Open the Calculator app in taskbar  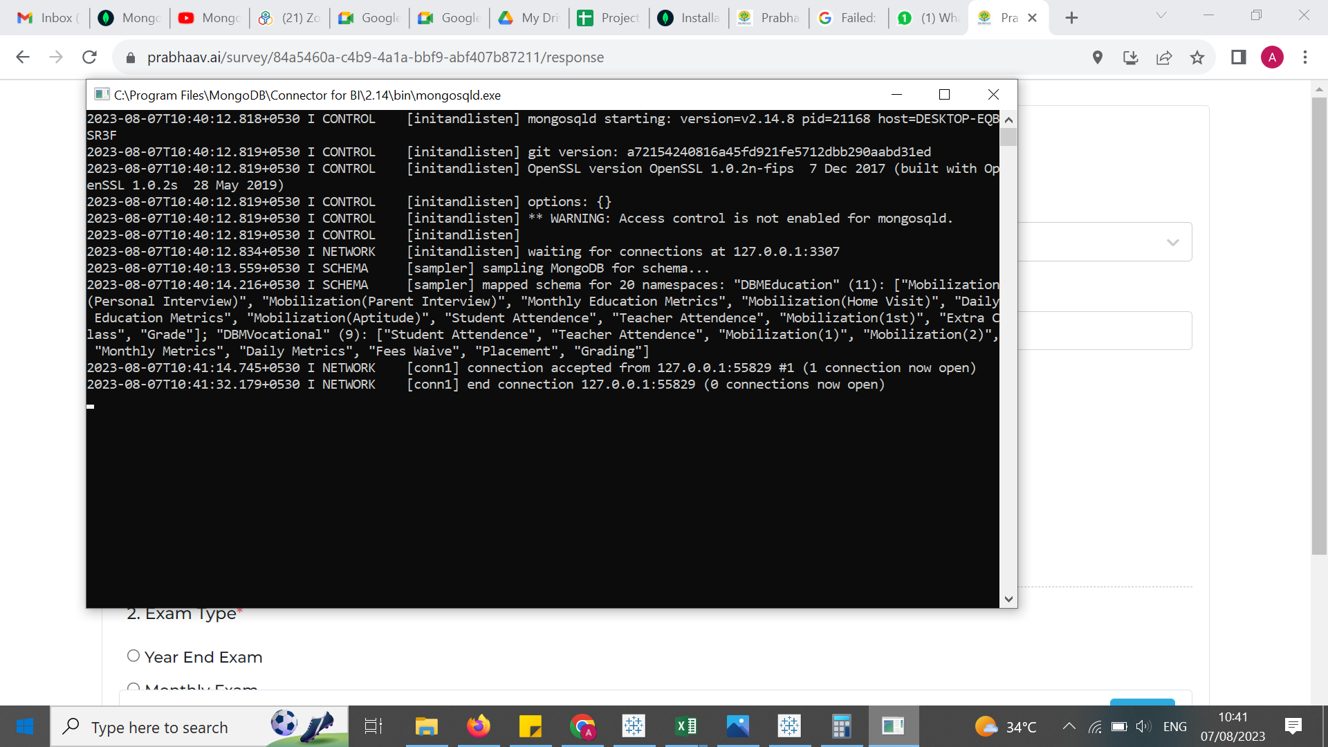(841, 726)
